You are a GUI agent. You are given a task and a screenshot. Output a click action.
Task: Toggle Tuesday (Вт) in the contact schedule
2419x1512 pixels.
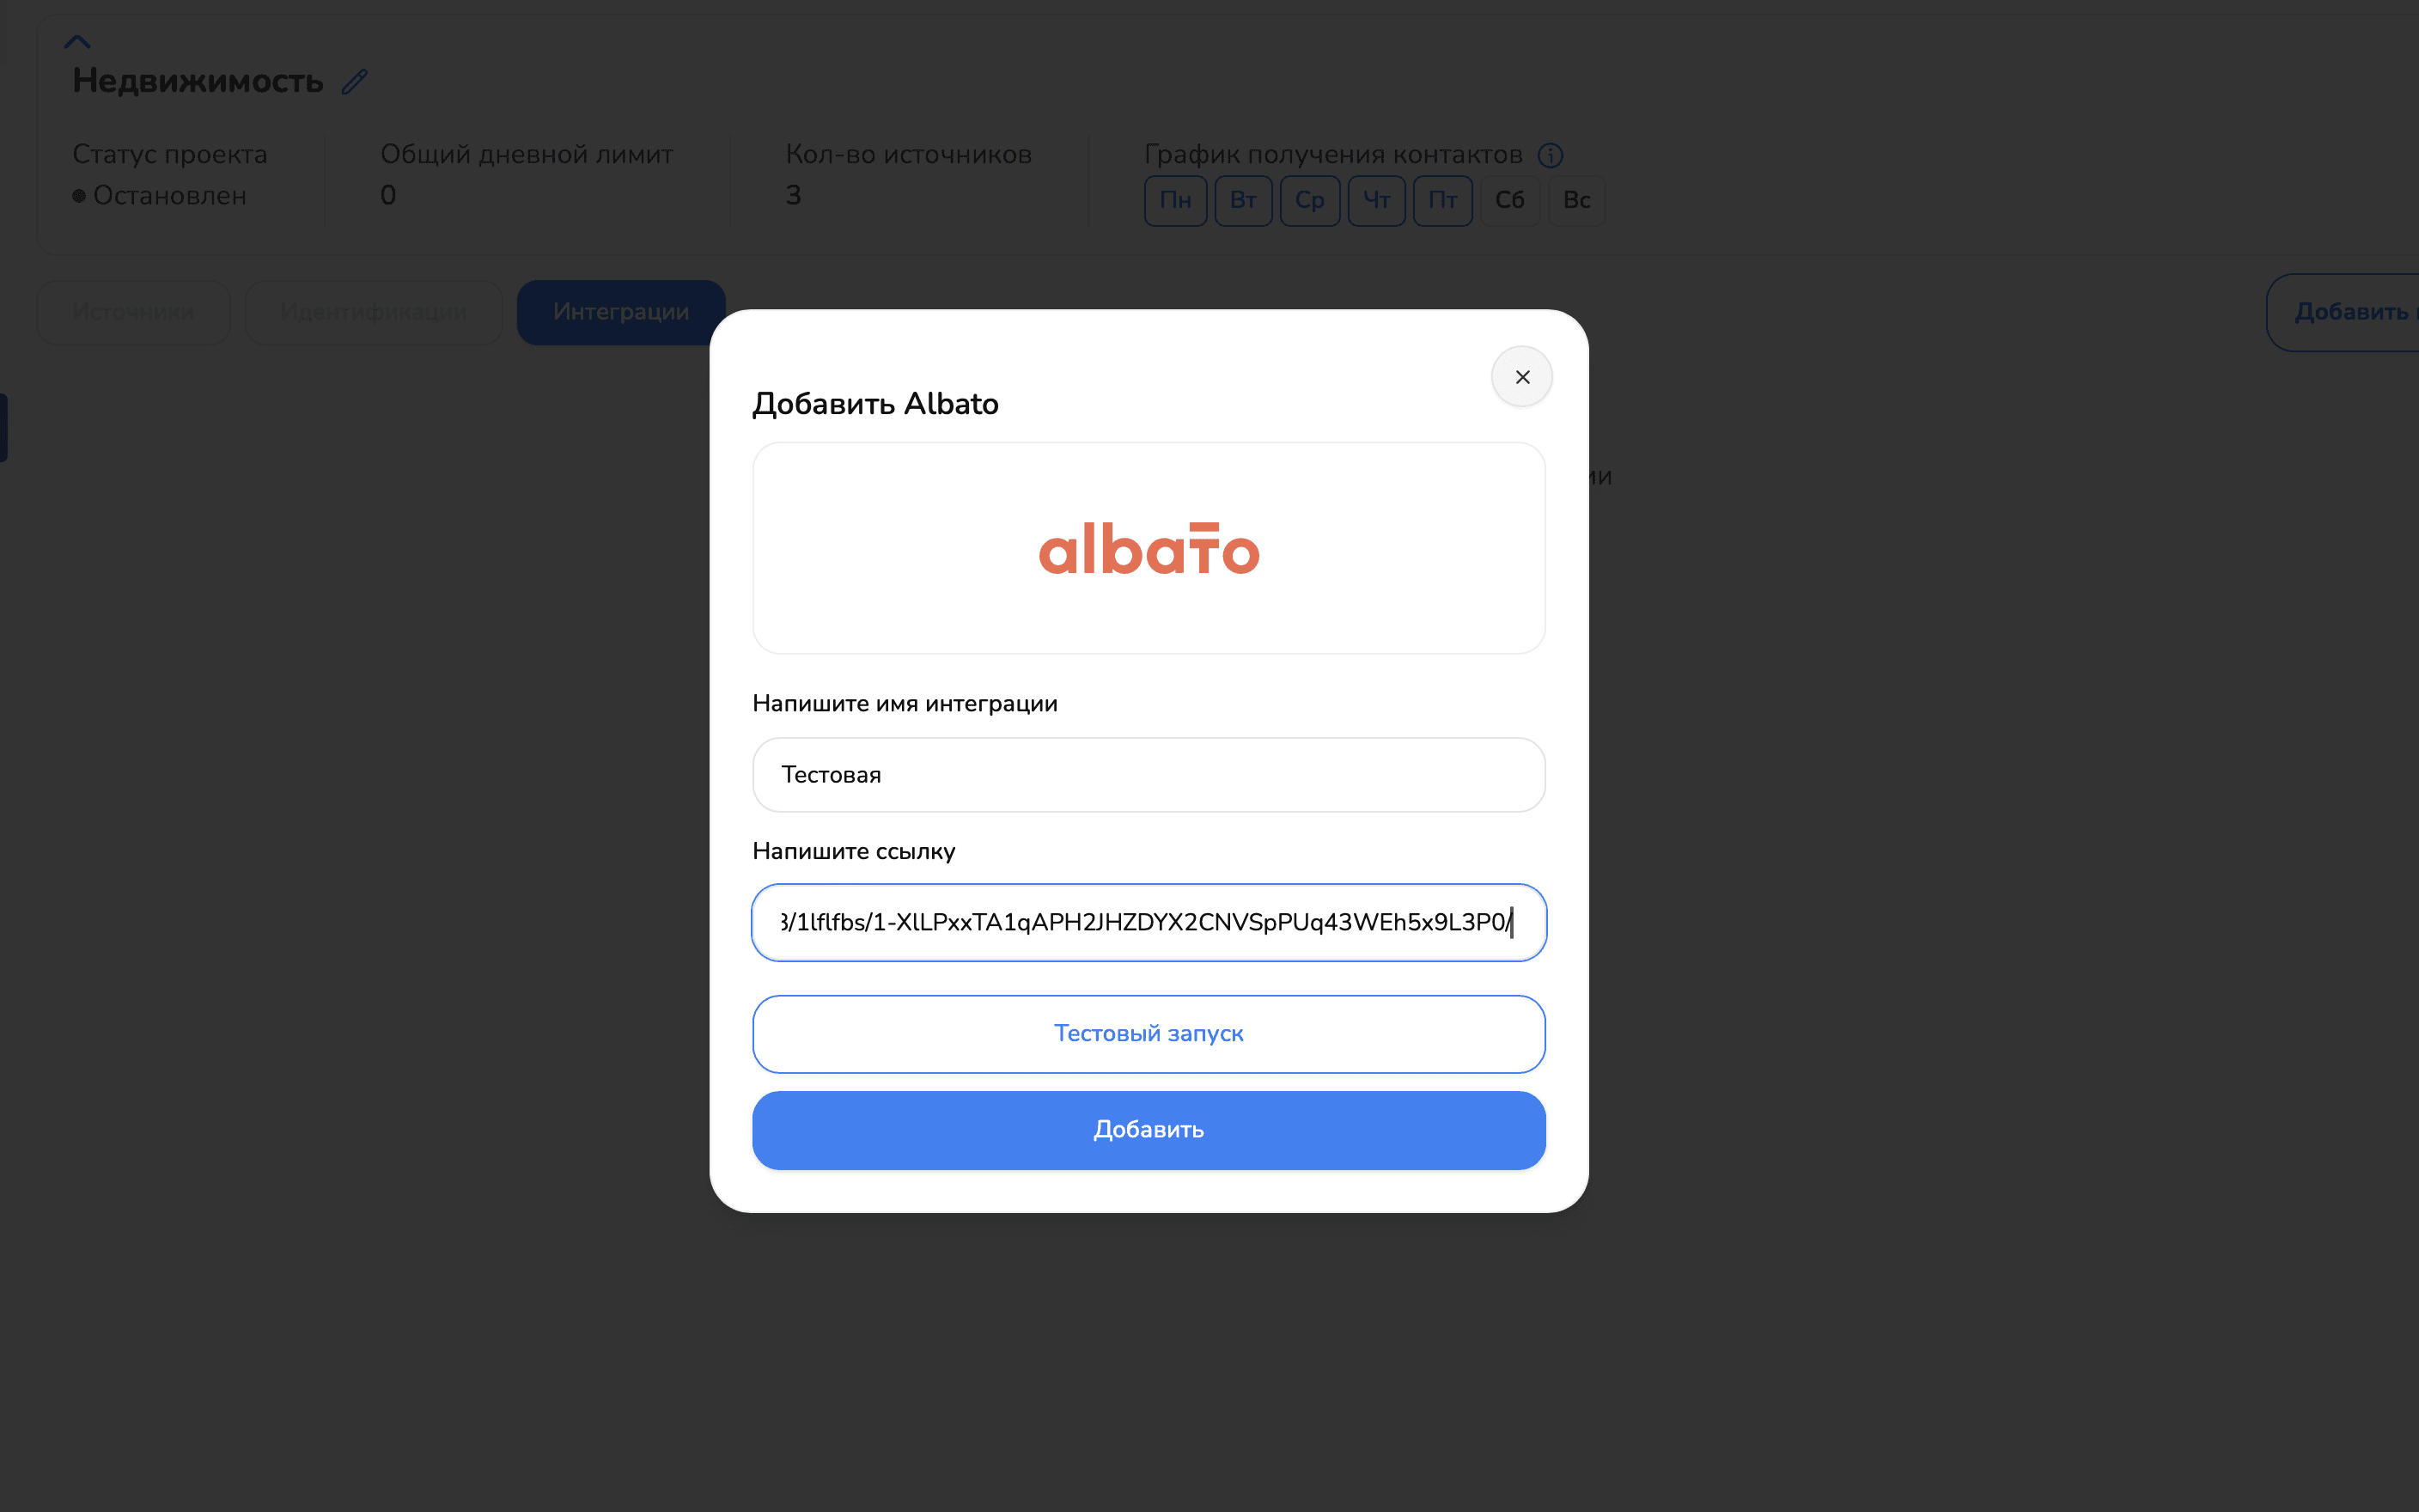(1242, 200)
